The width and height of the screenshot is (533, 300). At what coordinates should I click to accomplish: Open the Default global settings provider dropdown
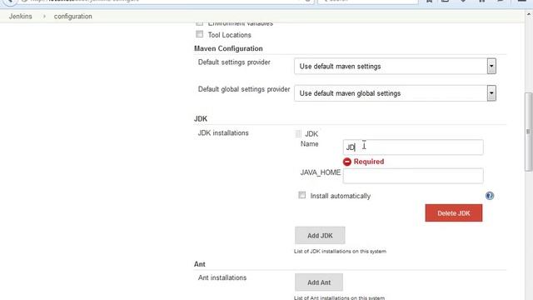[x=395, y=93]
